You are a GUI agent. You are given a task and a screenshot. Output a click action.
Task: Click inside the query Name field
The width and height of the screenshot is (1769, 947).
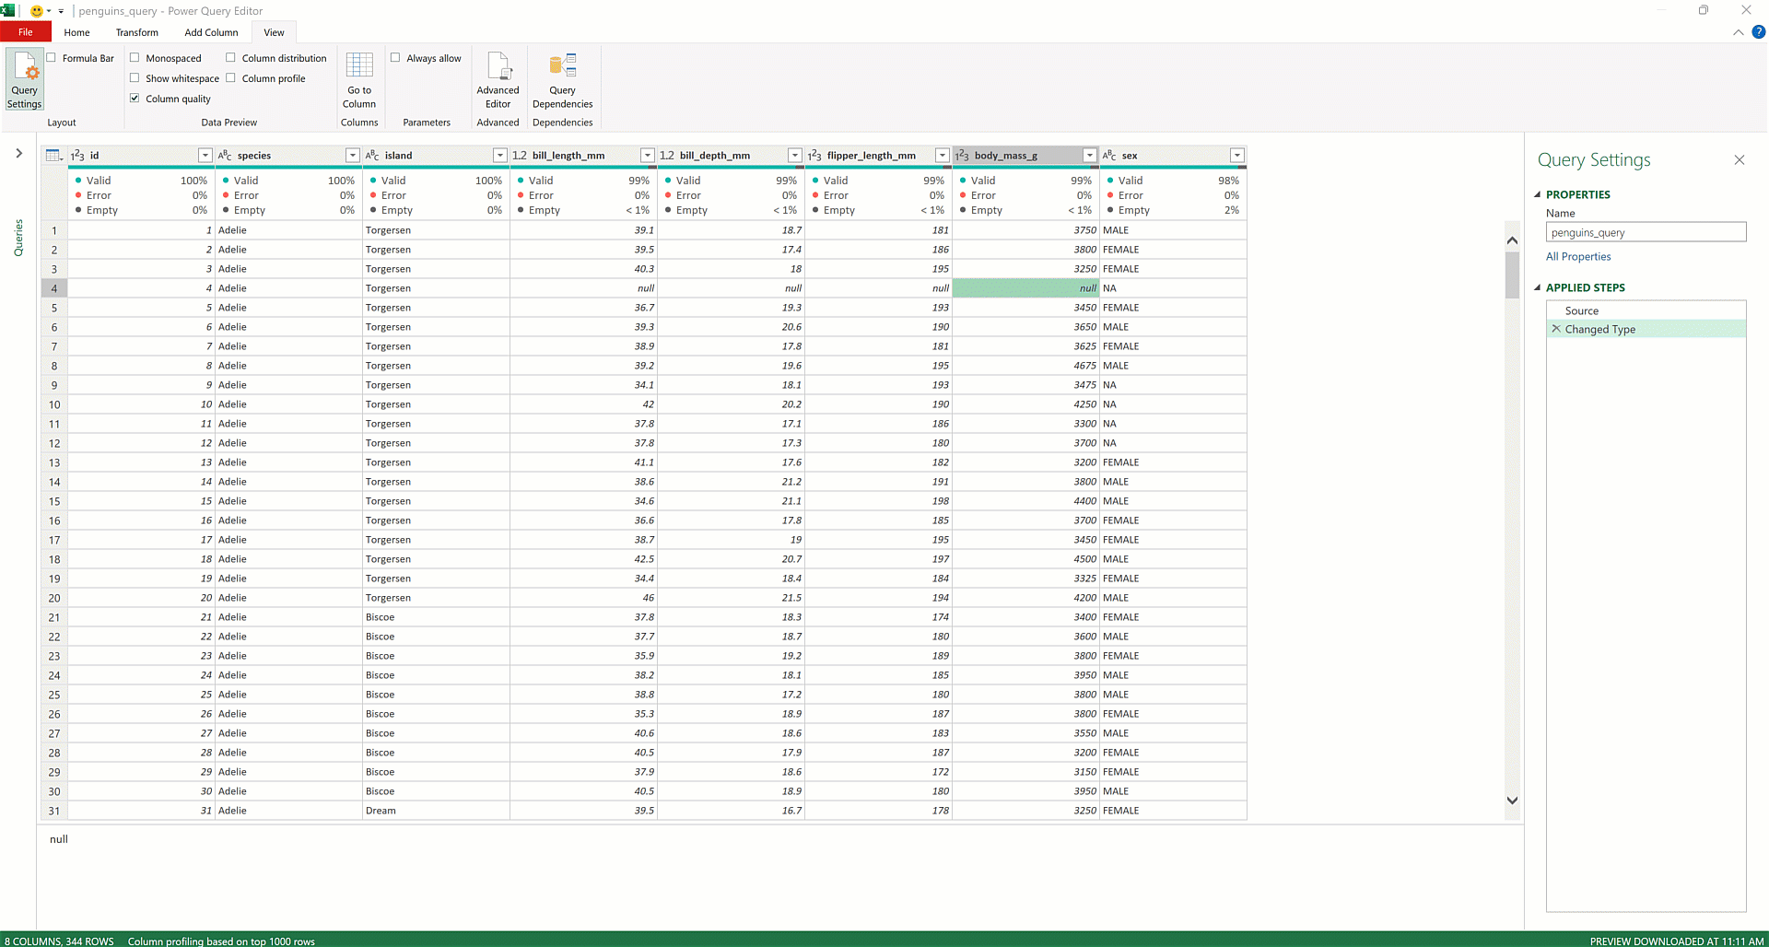coord(1646,231)
